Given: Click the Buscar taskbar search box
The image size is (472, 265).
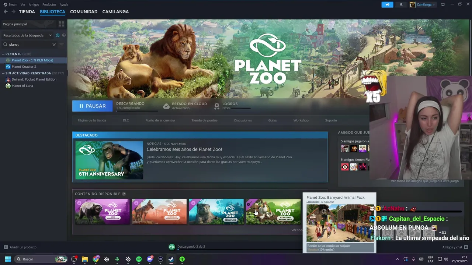Looking at the screenshot, I should (41, 259).
